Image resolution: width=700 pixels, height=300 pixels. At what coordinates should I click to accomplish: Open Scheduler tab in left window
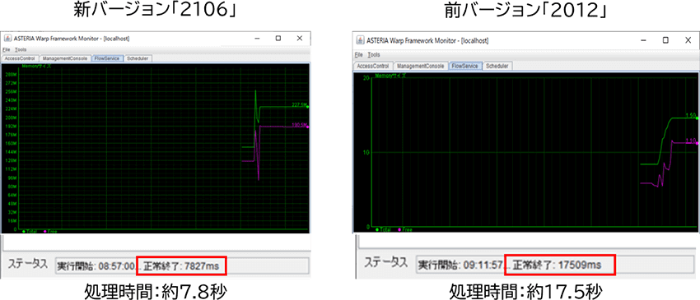138,58
